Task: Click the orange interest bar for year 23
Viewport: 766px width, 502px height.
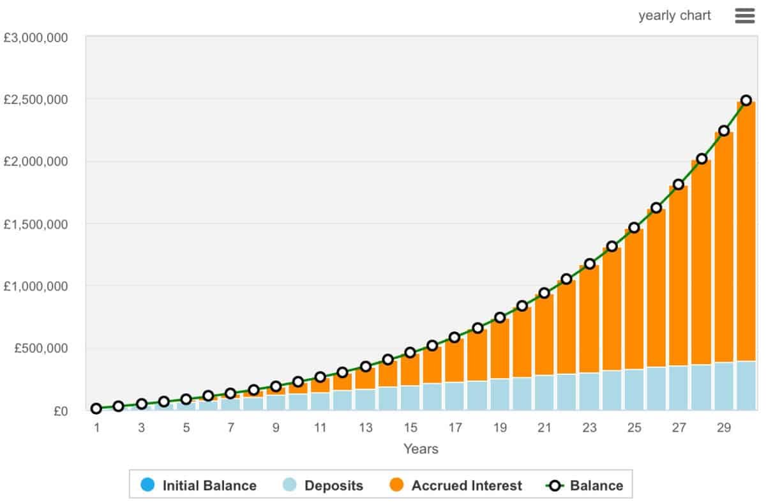Action: (x=589, y=319)
